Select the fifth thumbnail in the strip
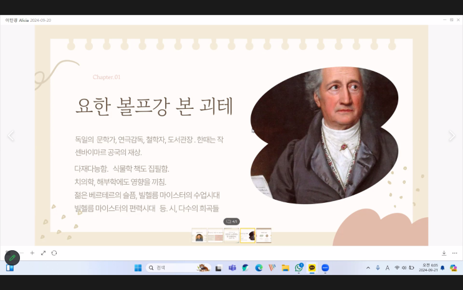 click(x=264, y=235)
